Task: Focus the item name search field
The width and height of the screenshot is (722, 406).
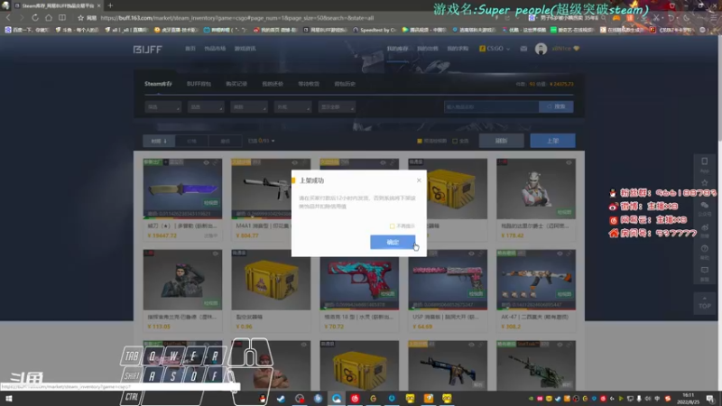Action: (491, 106)
